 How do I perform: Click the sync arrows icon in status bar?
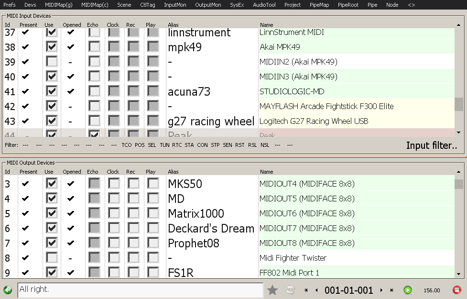290,290
